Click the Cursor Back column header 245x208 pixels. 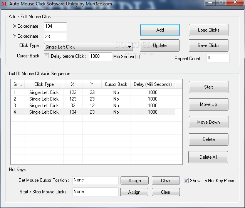[116, 84]
